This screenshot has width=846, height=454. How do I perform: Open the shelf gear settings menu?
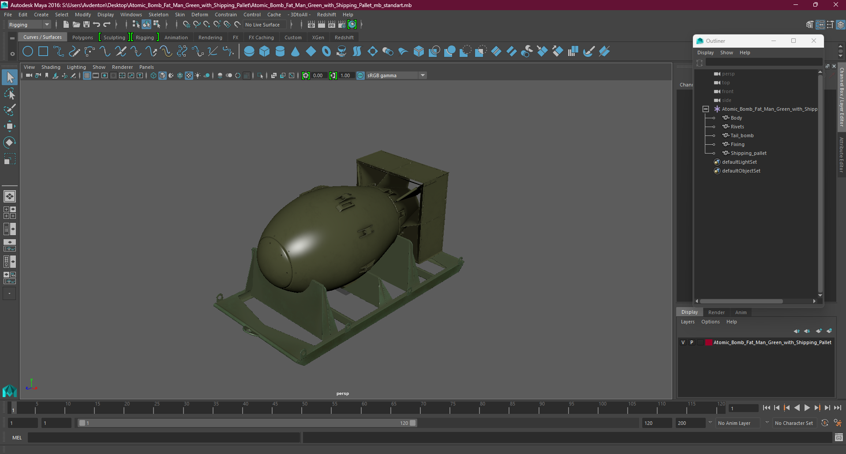[x=12, y=54]
